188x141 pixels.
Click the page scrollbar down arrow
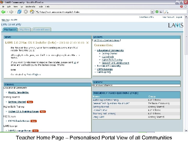(x=186, y=131)
